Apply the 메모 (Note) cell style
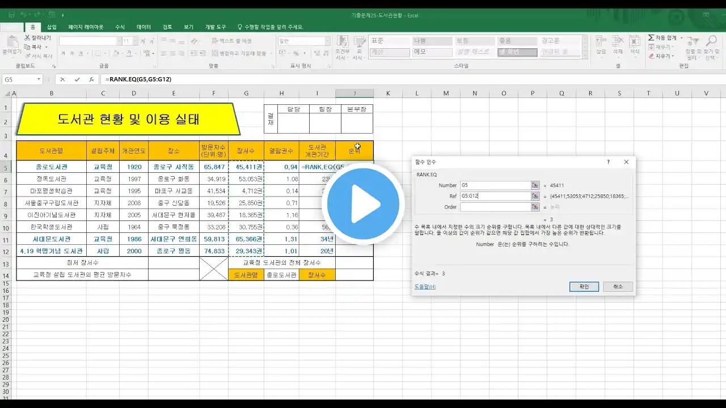The width and height of the screenshot is (726, 408). (432, 52)
